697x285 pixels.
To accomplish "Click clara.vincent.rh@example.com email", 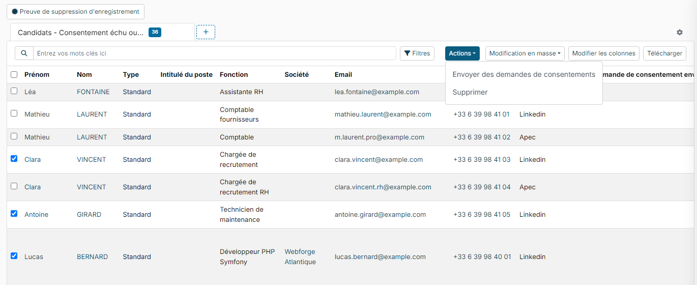I will pos(383,187).
